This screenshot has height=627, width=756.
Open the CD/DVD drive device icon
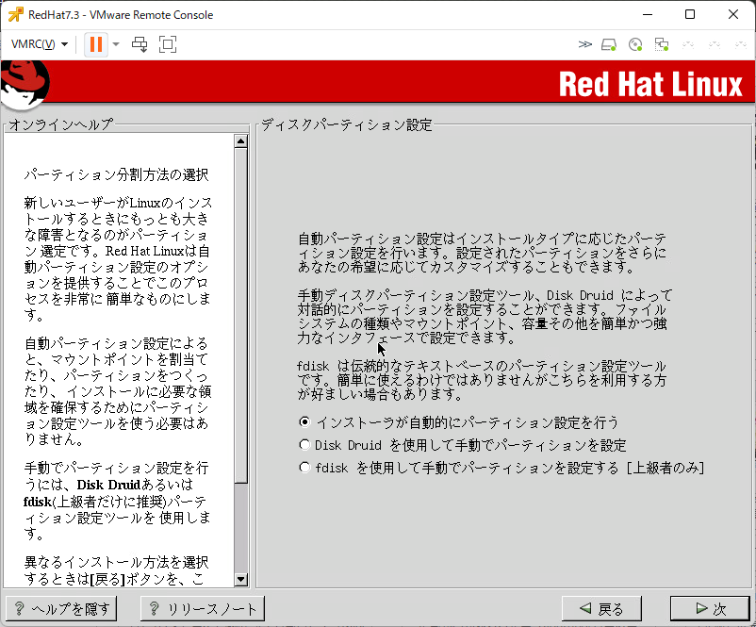(635, 45)
